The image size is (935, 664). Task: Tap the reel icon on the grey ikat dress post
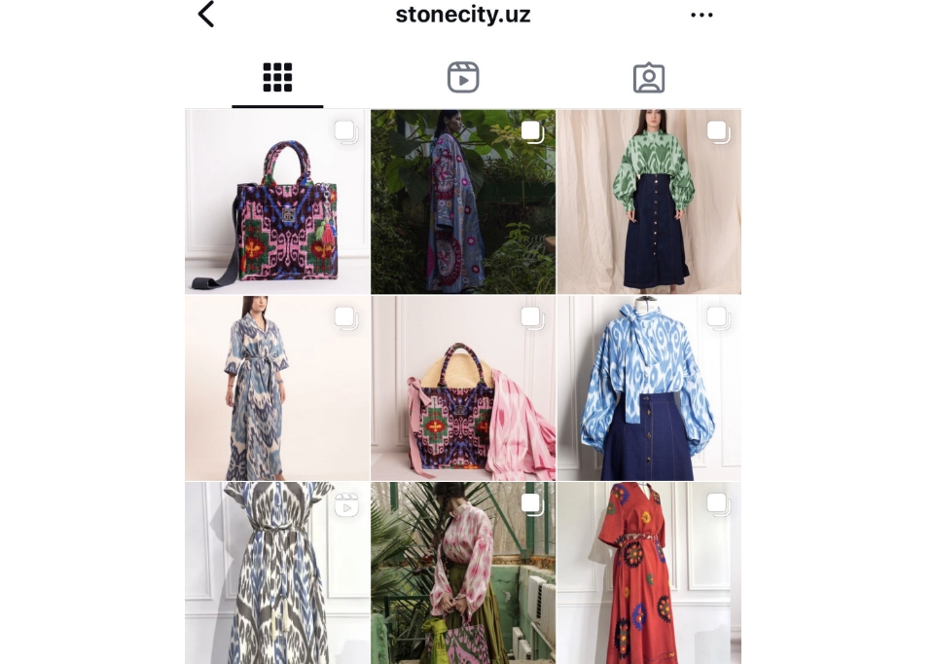point(346,504)
